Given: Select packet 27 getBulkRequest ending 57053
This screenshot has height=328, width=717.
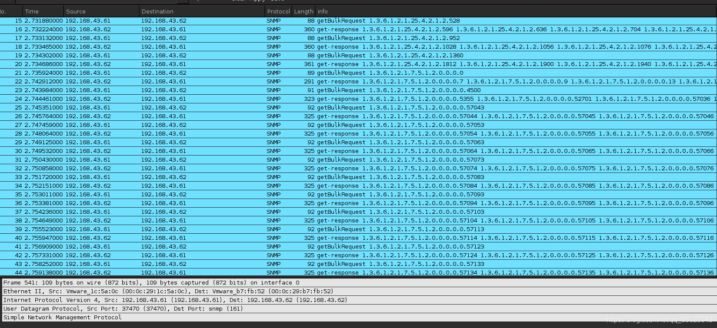Looking at the screenshot, I should 358,125.
